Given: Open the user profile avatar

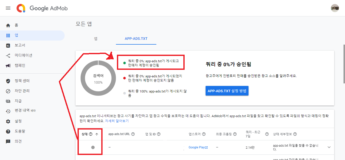Looking at the screenshot, I should pos(335,8).
